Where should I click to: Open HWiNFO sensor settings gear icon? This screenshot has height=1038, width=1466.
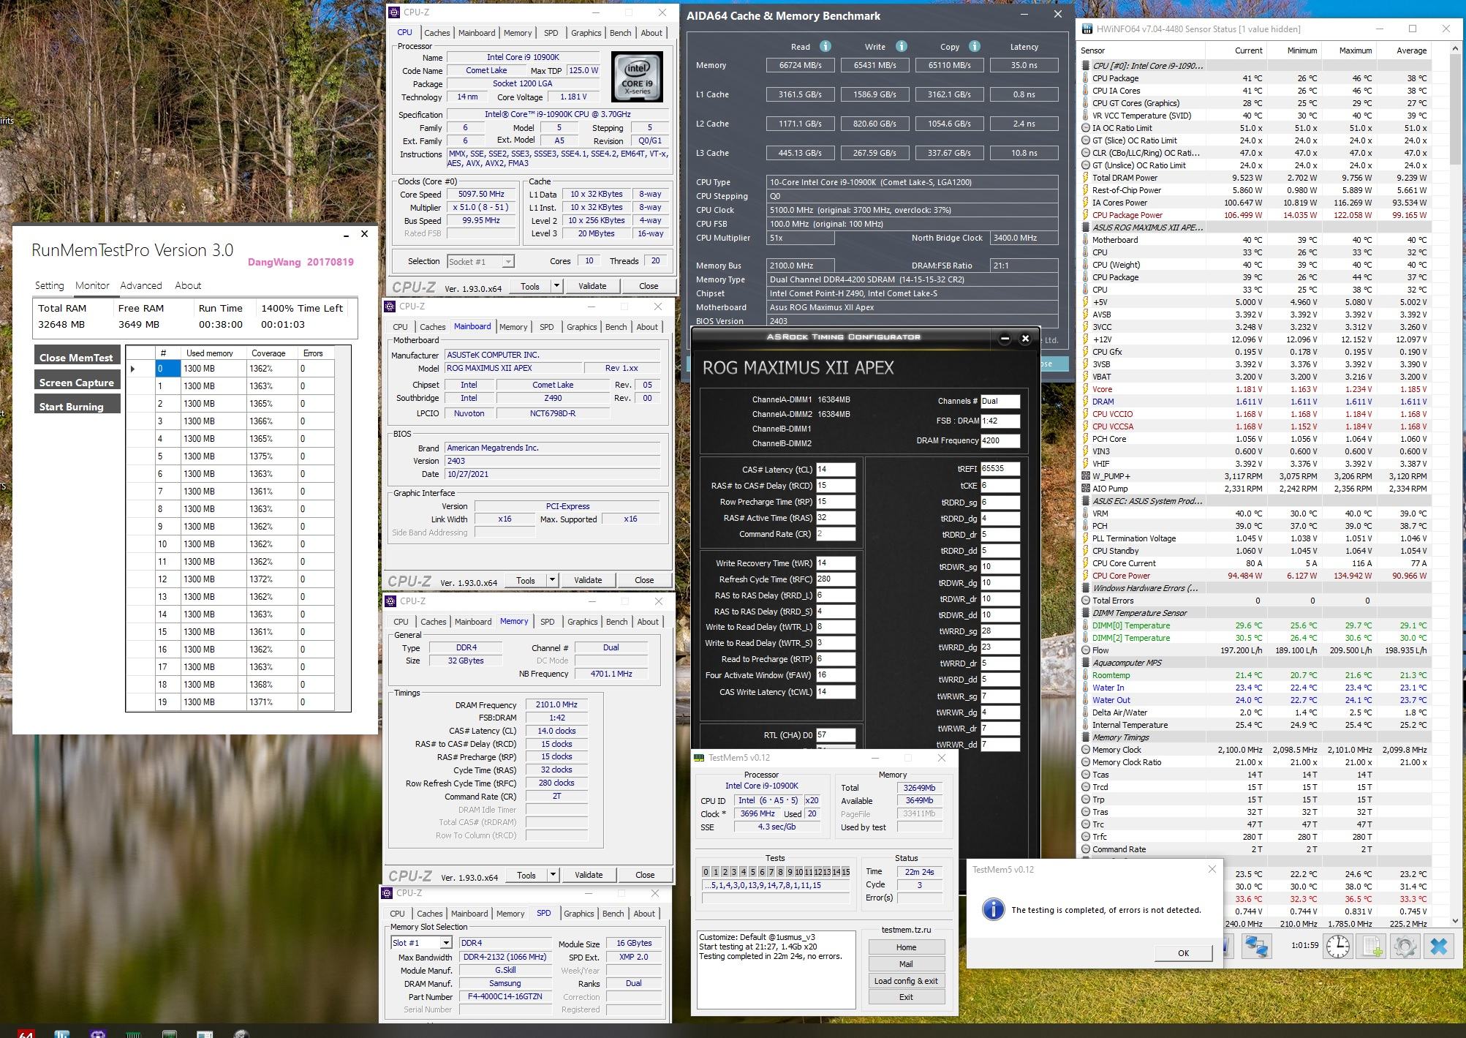pos(1405,945)
